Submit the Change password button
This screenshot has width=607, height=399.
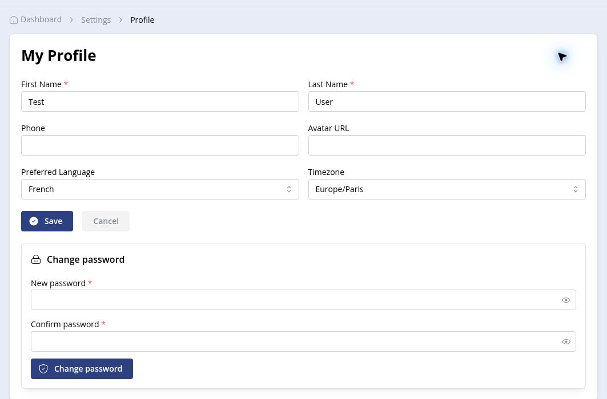[82, 368]
